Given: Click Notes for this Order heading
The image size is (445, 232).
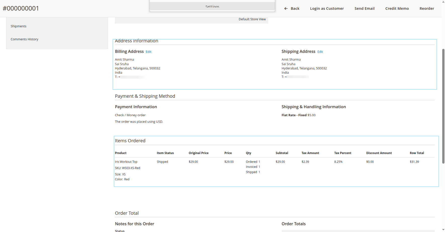Looking at the screenshot, I should 134,224.
